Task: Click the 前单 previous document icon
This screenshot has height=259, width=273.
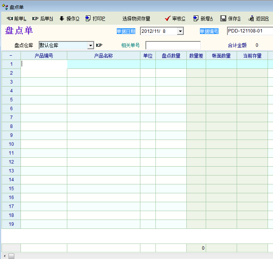Action: tap(10, 19)
